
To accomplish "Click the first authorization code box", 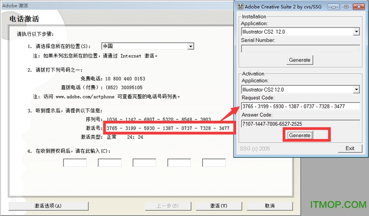I will coord(75,163).
